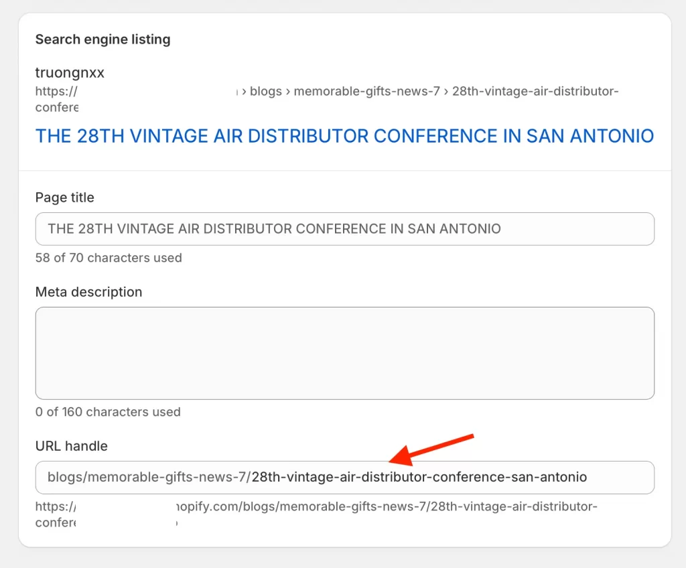The height and width of the screenshot is (568, 686).
Task: Click the red arrow annotation
Action: click(432, 449)
